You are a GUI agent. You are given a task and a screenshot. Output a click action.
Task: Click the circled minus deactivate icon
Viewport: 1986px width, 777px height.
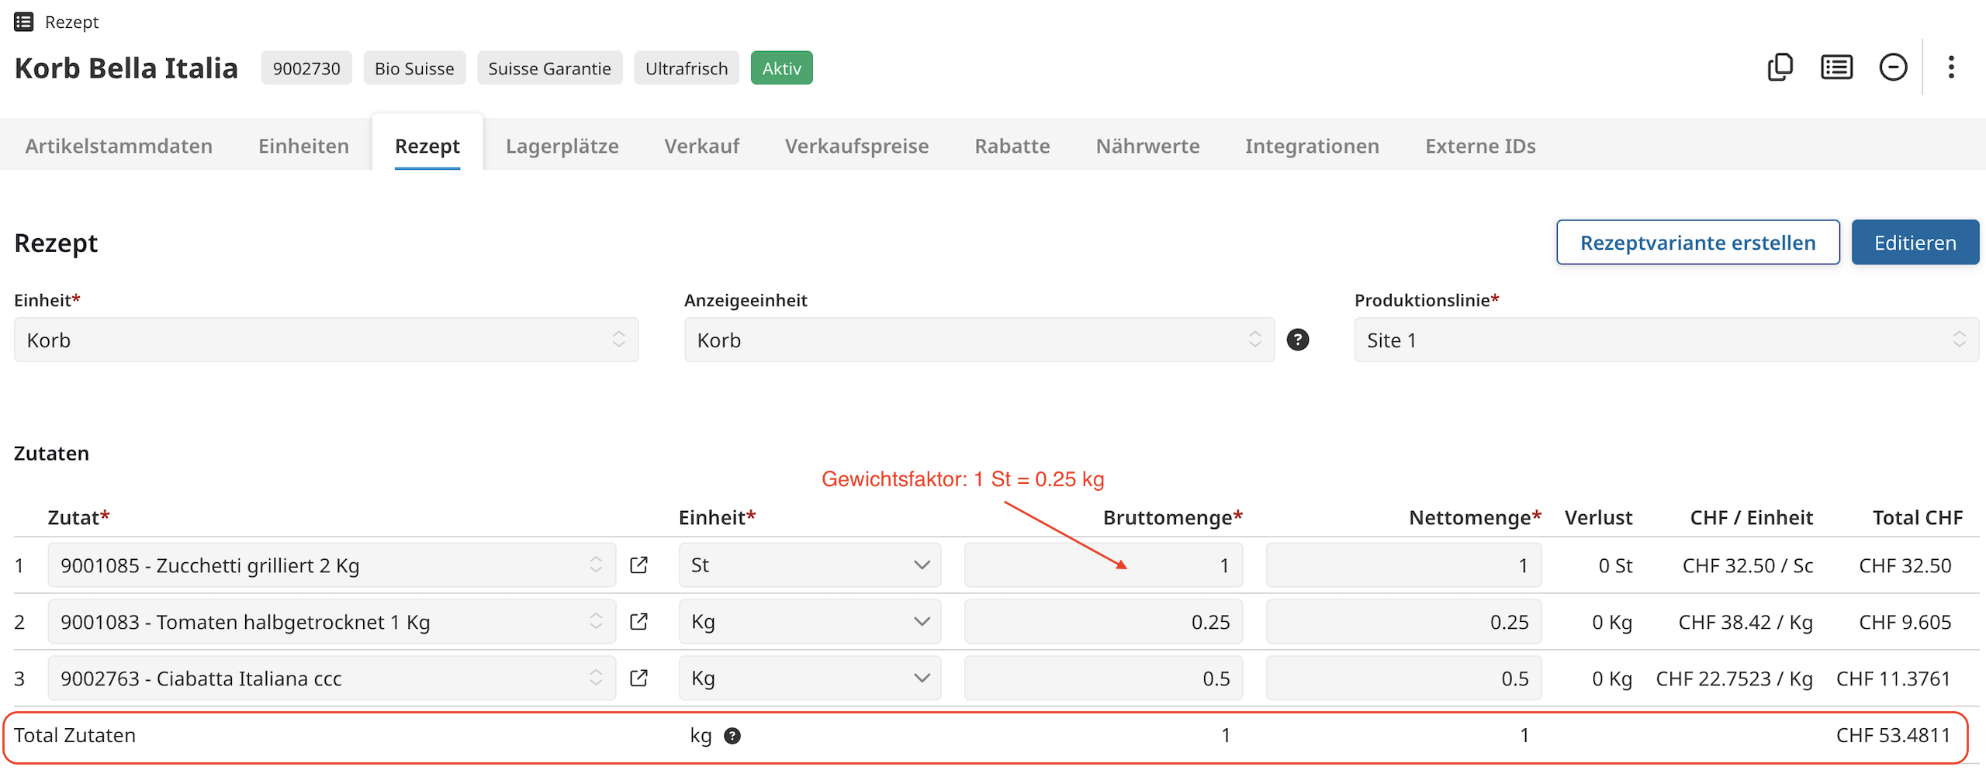(1893, 67)
